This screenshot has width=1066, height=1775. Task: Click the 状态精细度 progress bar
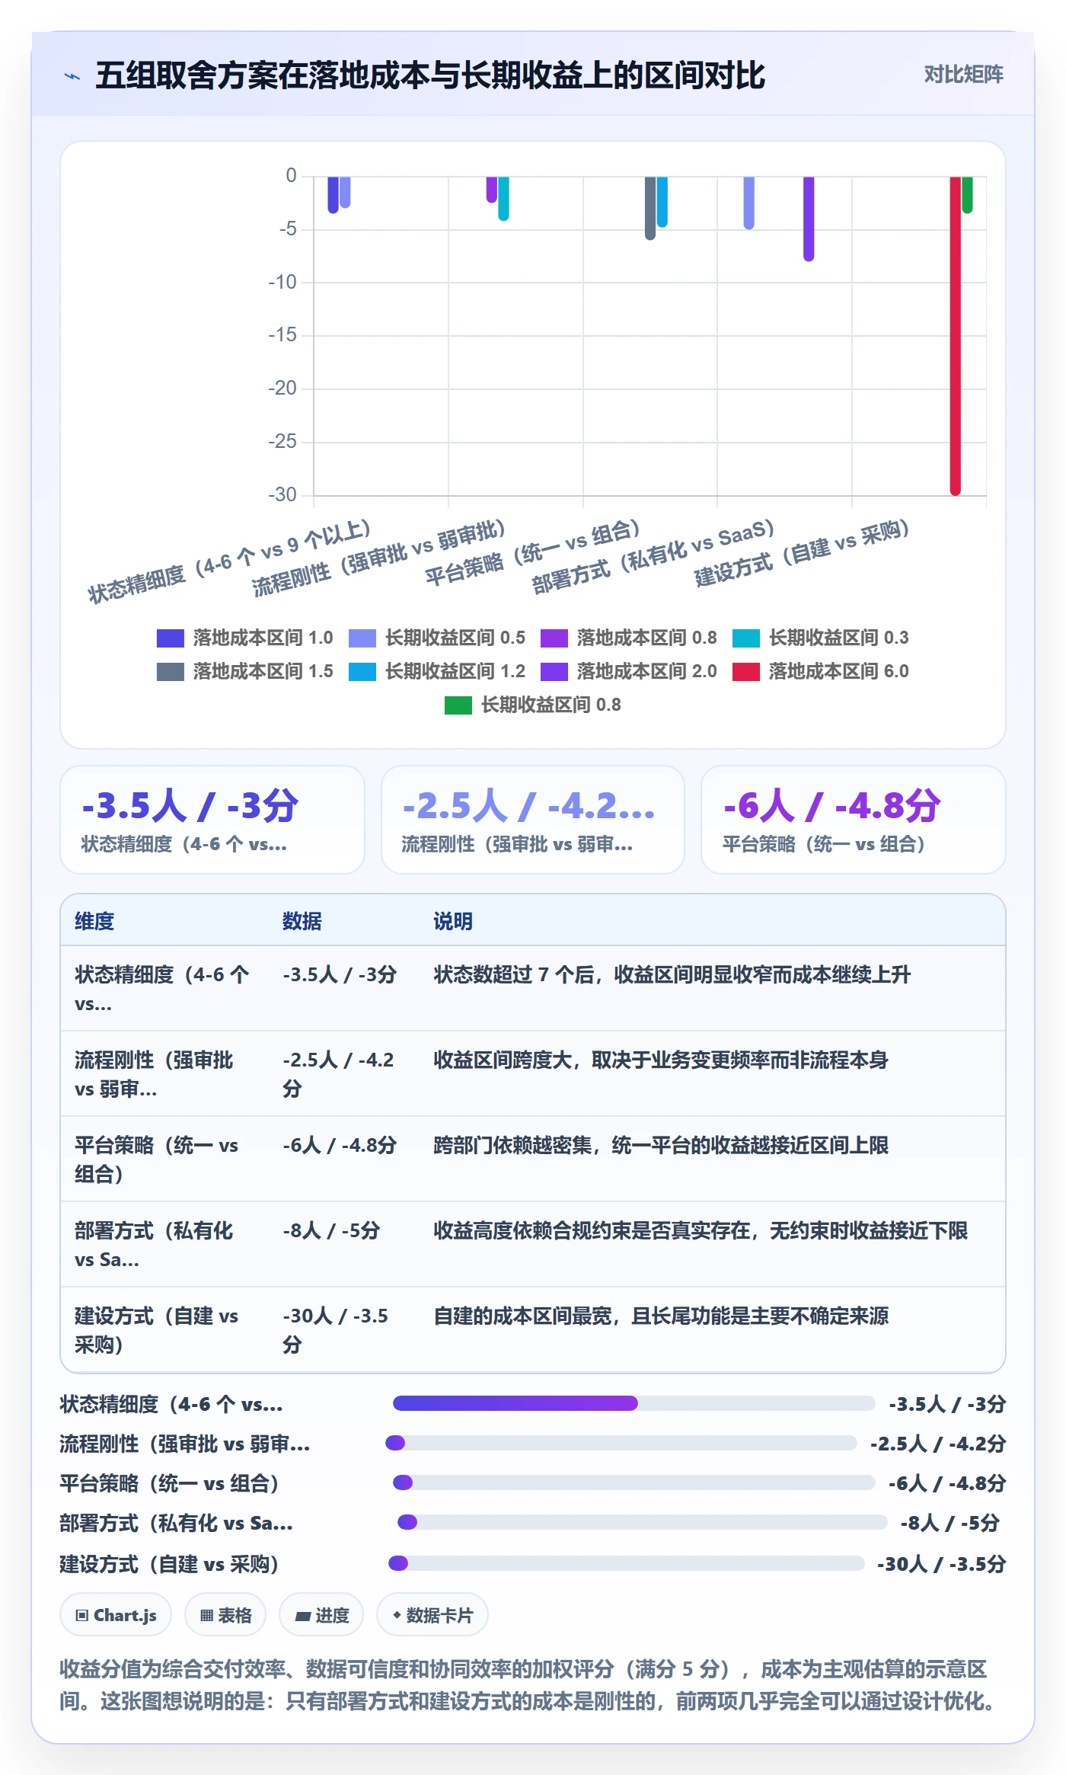634,1403
